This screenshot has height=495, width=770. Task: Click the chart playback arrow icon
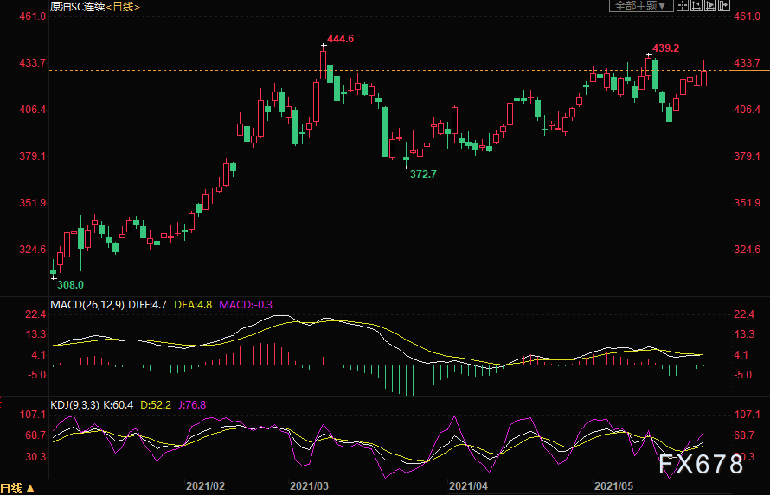[710, 5]
